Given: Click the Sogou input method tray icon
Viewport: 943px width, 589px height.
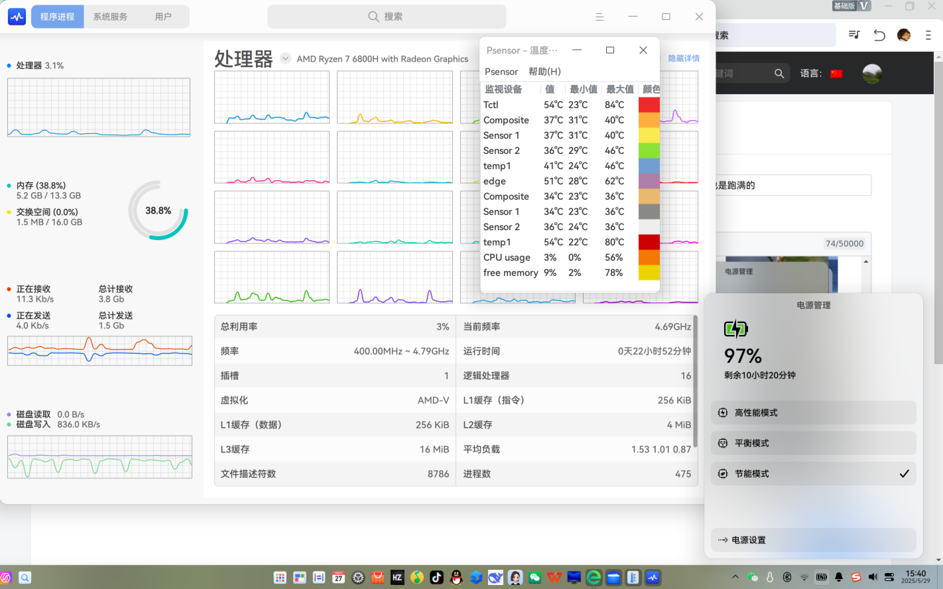Looking at the screenshot, I should click(x=856, y=577).
